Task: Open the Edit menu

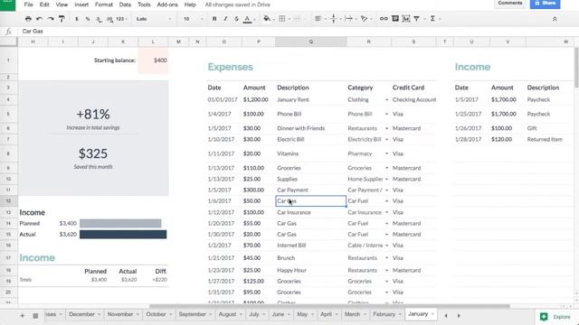Action: pyautogui.click(x=44, y=5)
